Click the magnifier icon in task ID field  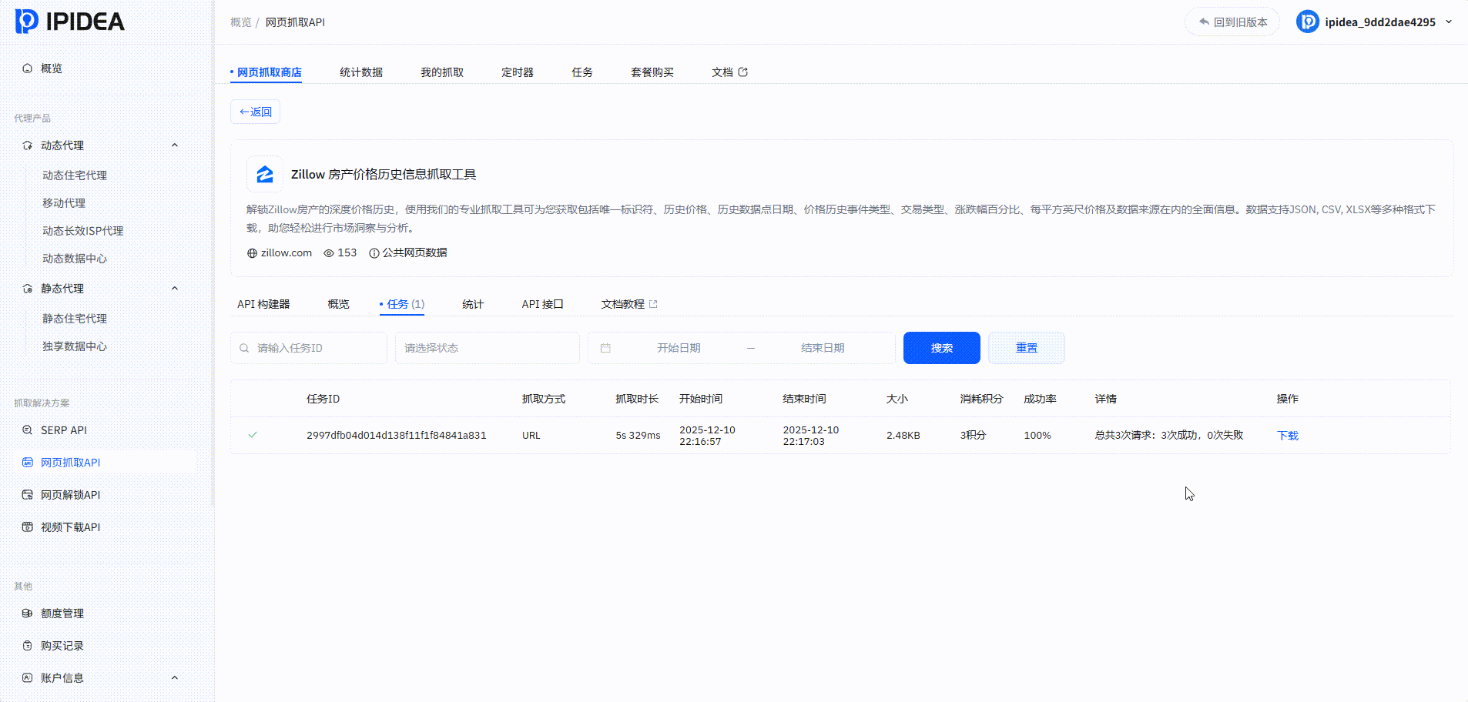244,348
